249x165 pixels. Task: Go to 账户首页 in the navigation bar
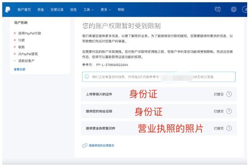(x=24, y=9)
